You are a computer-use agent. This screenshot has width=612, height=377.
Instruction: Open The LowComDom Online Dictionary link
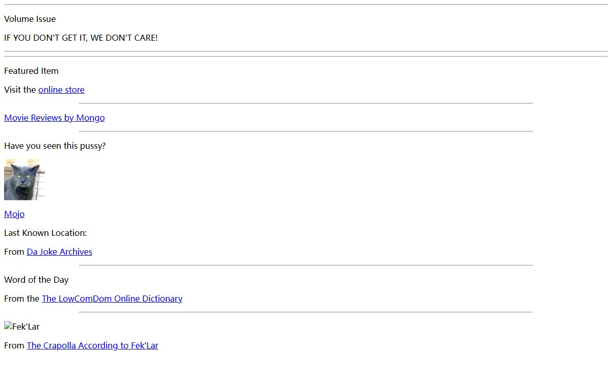(112, 299)
